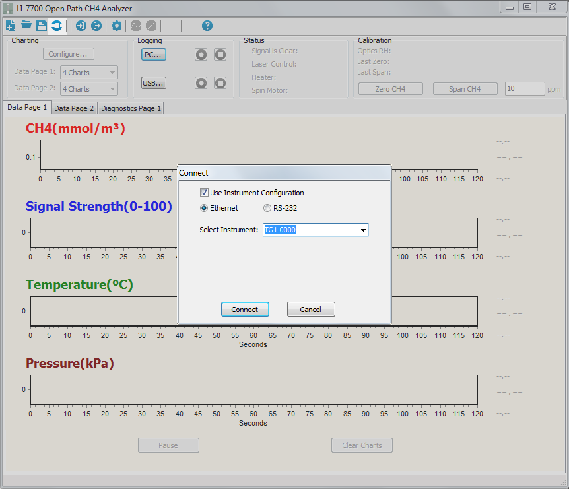Click the Pressure(kPa) chart title
The width and height of the screenshot is (569, 489).
click(x=70, y=363)
